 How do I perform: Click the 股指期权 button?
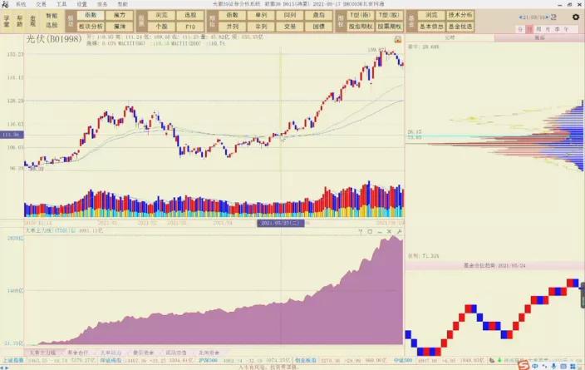coord(361,27)
